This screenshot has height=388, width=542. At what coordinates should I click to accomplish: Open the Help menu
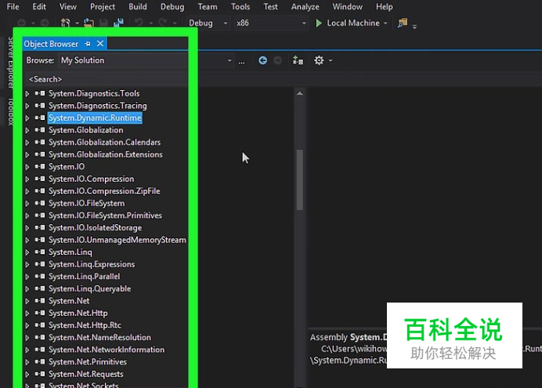(x=384, y=6)
